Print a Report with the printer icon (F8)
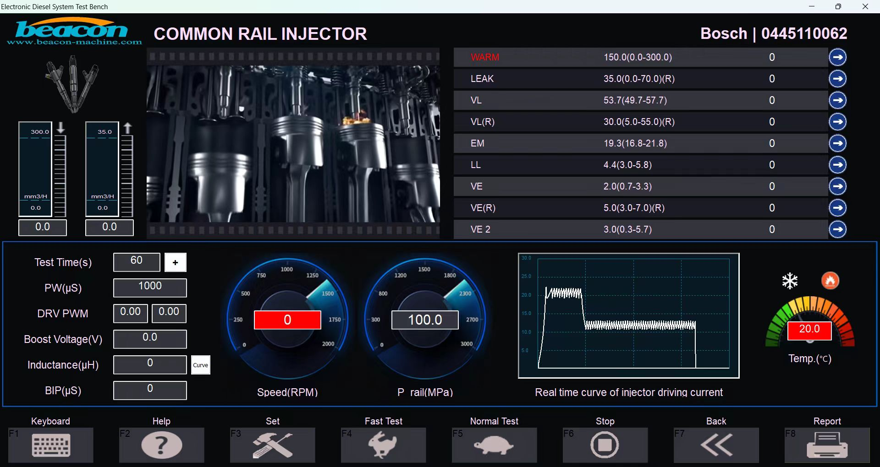This screenshot has height=467, width=880. click(827, 445)
